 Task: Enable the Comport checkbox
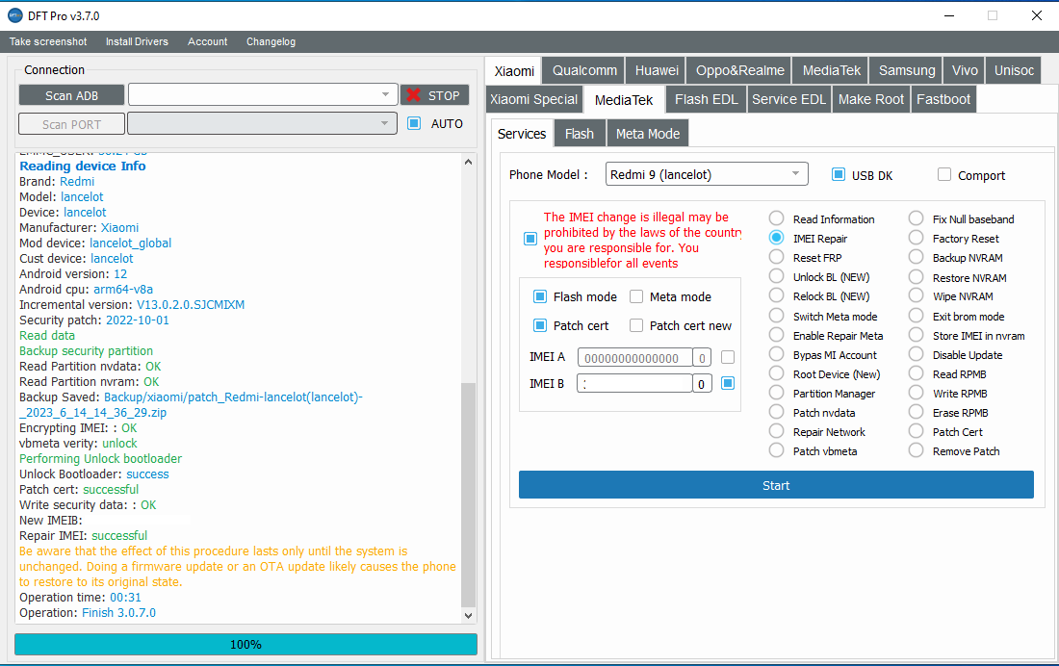[944, 175]
